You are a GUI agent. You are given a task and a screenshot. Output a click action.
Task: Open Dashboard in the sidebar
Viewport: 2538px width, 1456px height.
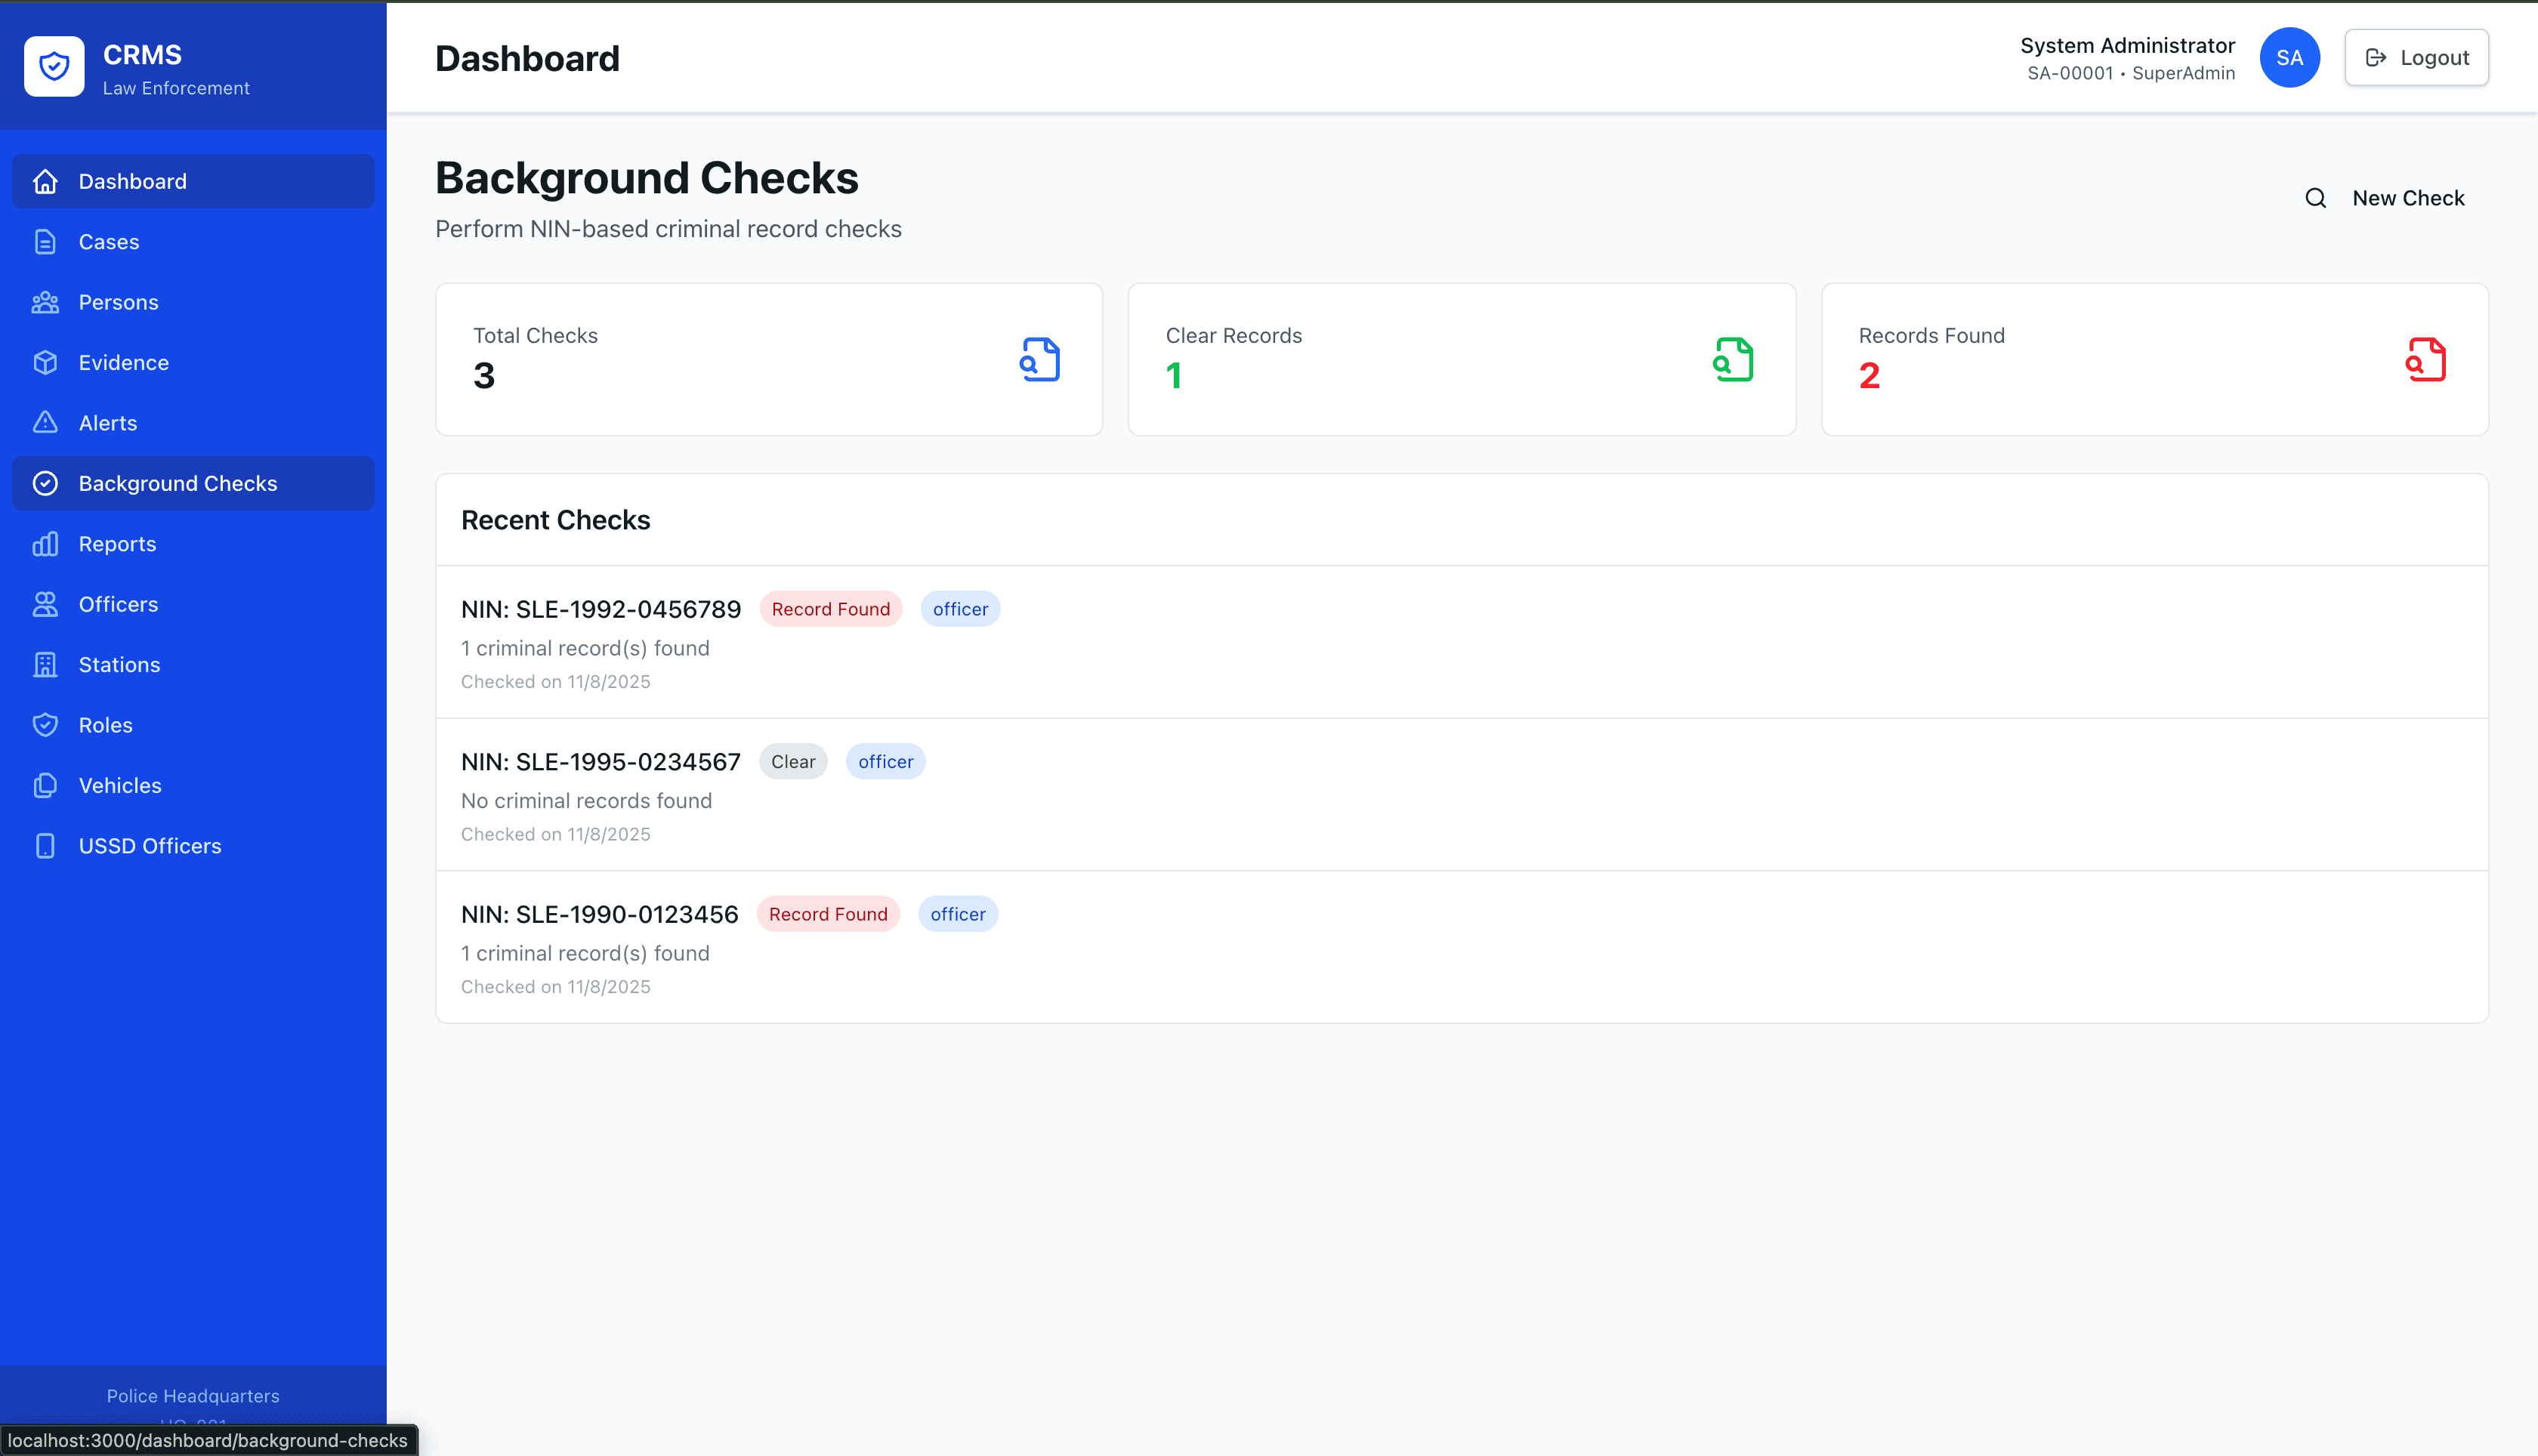coord(193,181)
